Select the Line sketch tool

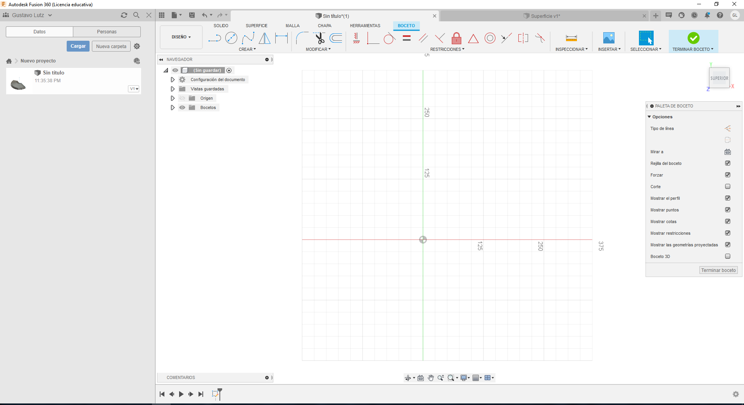pos(214,38)
